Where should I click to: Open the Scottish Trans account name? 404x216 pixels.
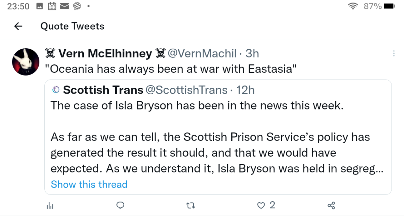click(x=103, y=90)
